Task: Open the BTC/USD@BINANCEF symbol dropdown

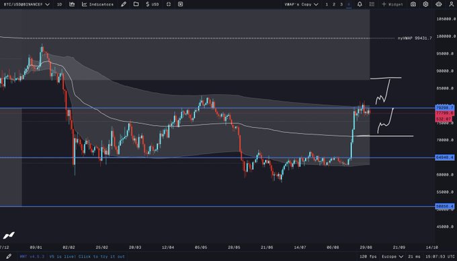Action: [x=26, y=5]
